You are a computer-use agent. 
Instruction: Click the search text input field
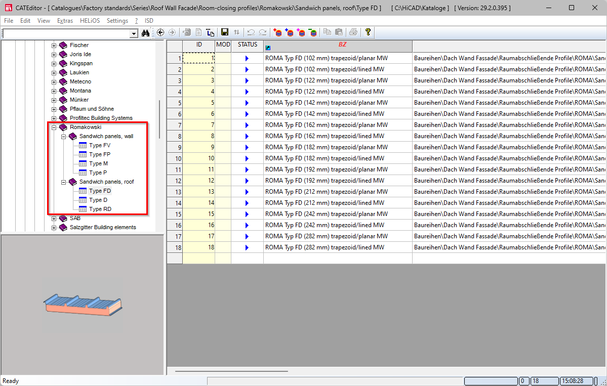(x=66, y=34)
